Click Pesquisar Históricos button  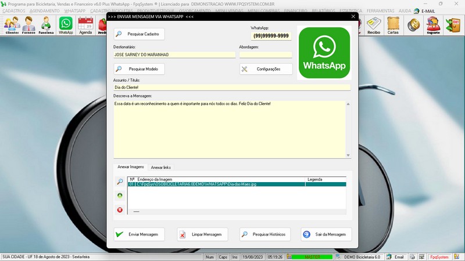265,234
